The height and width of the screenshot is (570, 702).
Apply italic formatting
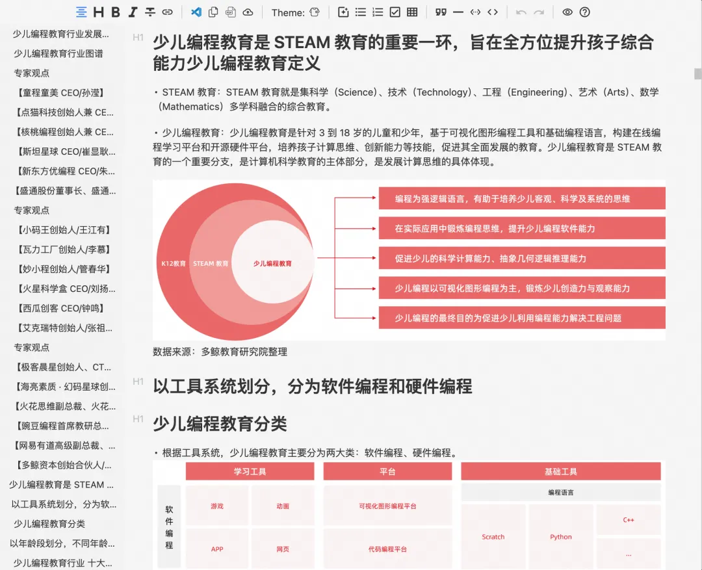[133, 12]
